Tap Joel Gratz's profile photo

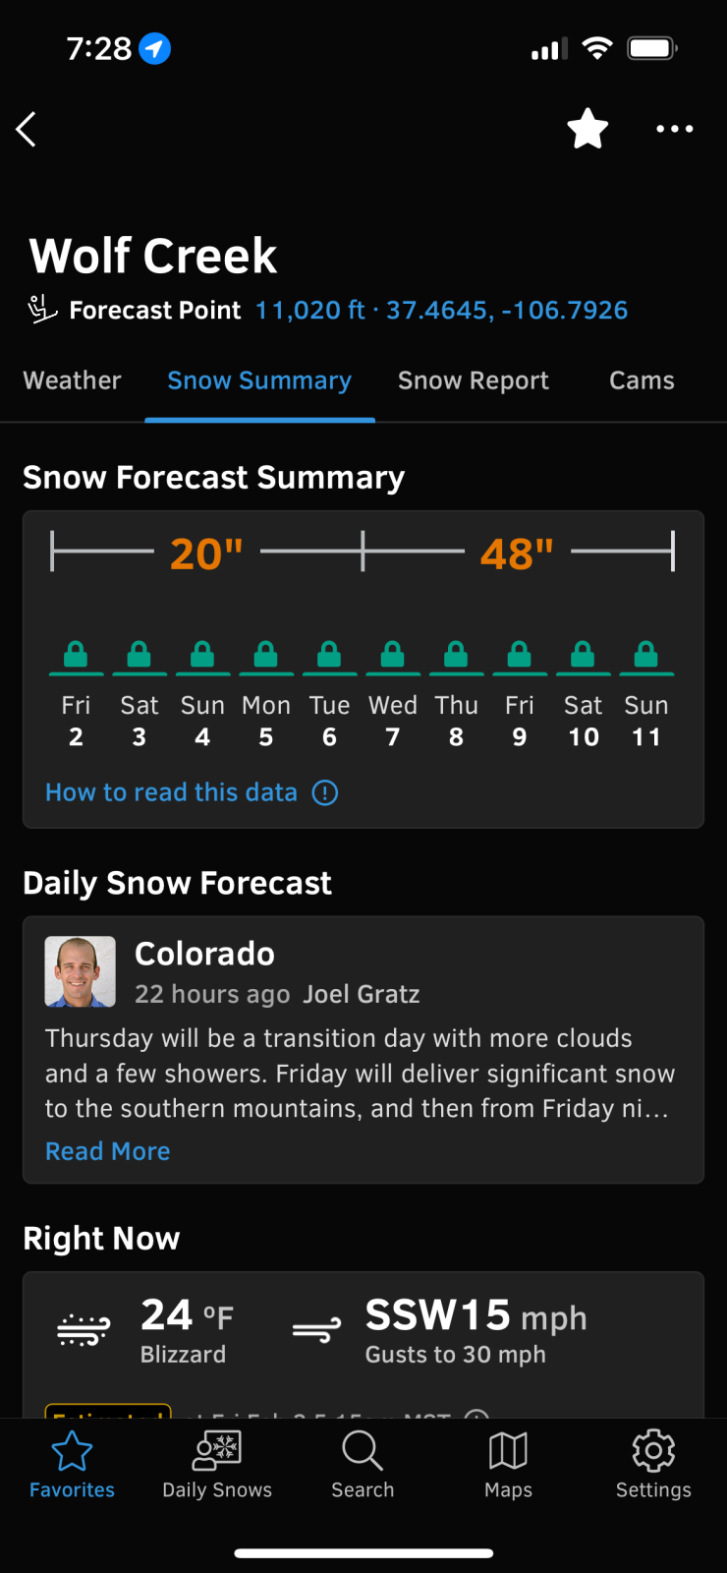81,971
